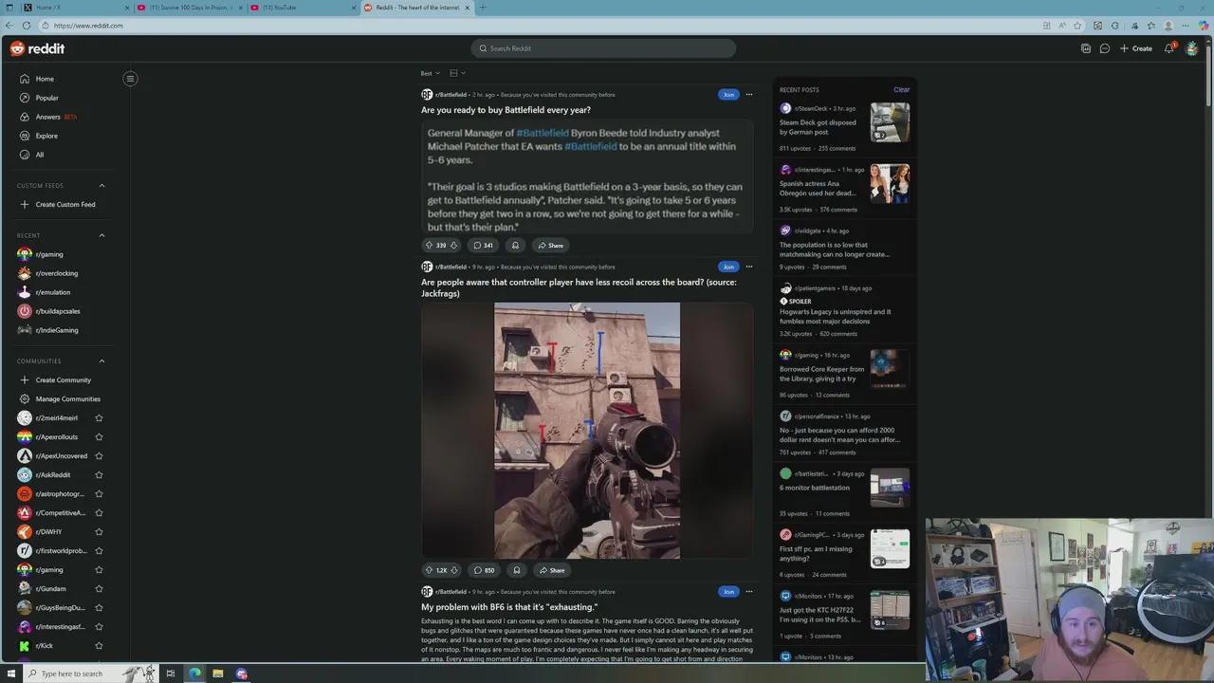Viewport: 1214px width, 683px height.
Task: Share the controller recoil post
Action: (551, 570)
